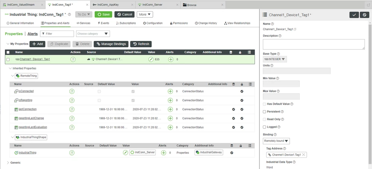Click the action icon in isConnected row
This screenshot has height=169, width=372.
coord(72,91)
